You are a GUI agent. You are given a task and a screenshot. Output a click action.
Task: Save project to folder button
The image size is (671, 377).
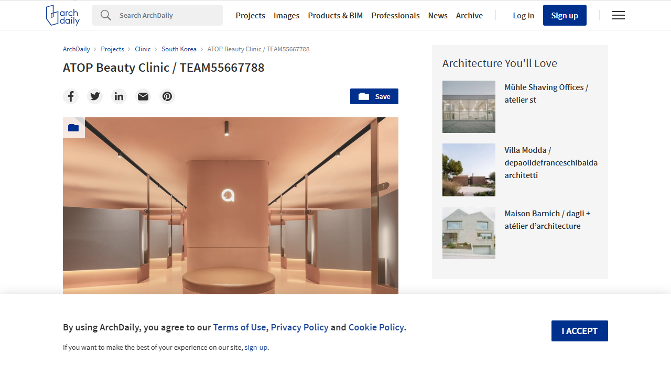[374, 96]
